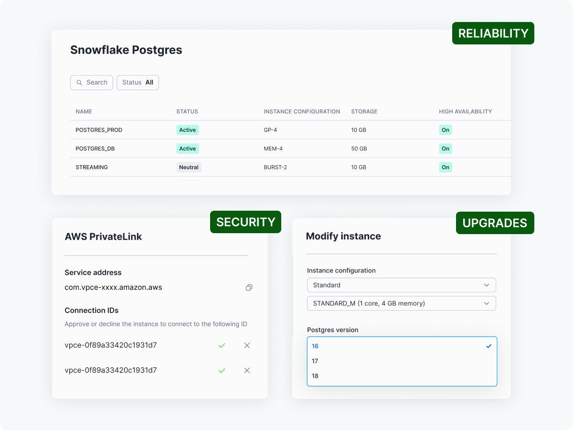Sort by the STORAGE column header
The height and width of the screenshot is (430, 573).
coord(364,111)
